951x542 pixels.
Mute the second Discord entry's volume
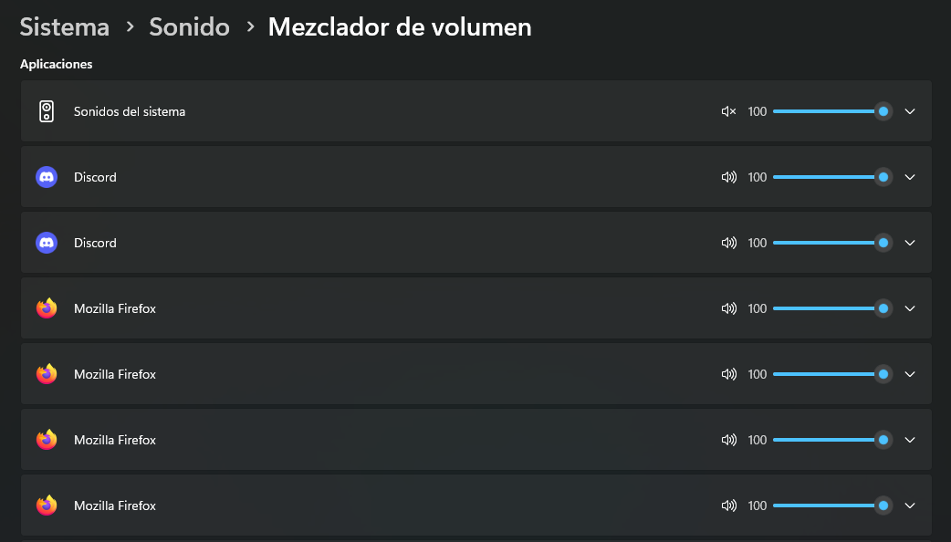(728, 243)
